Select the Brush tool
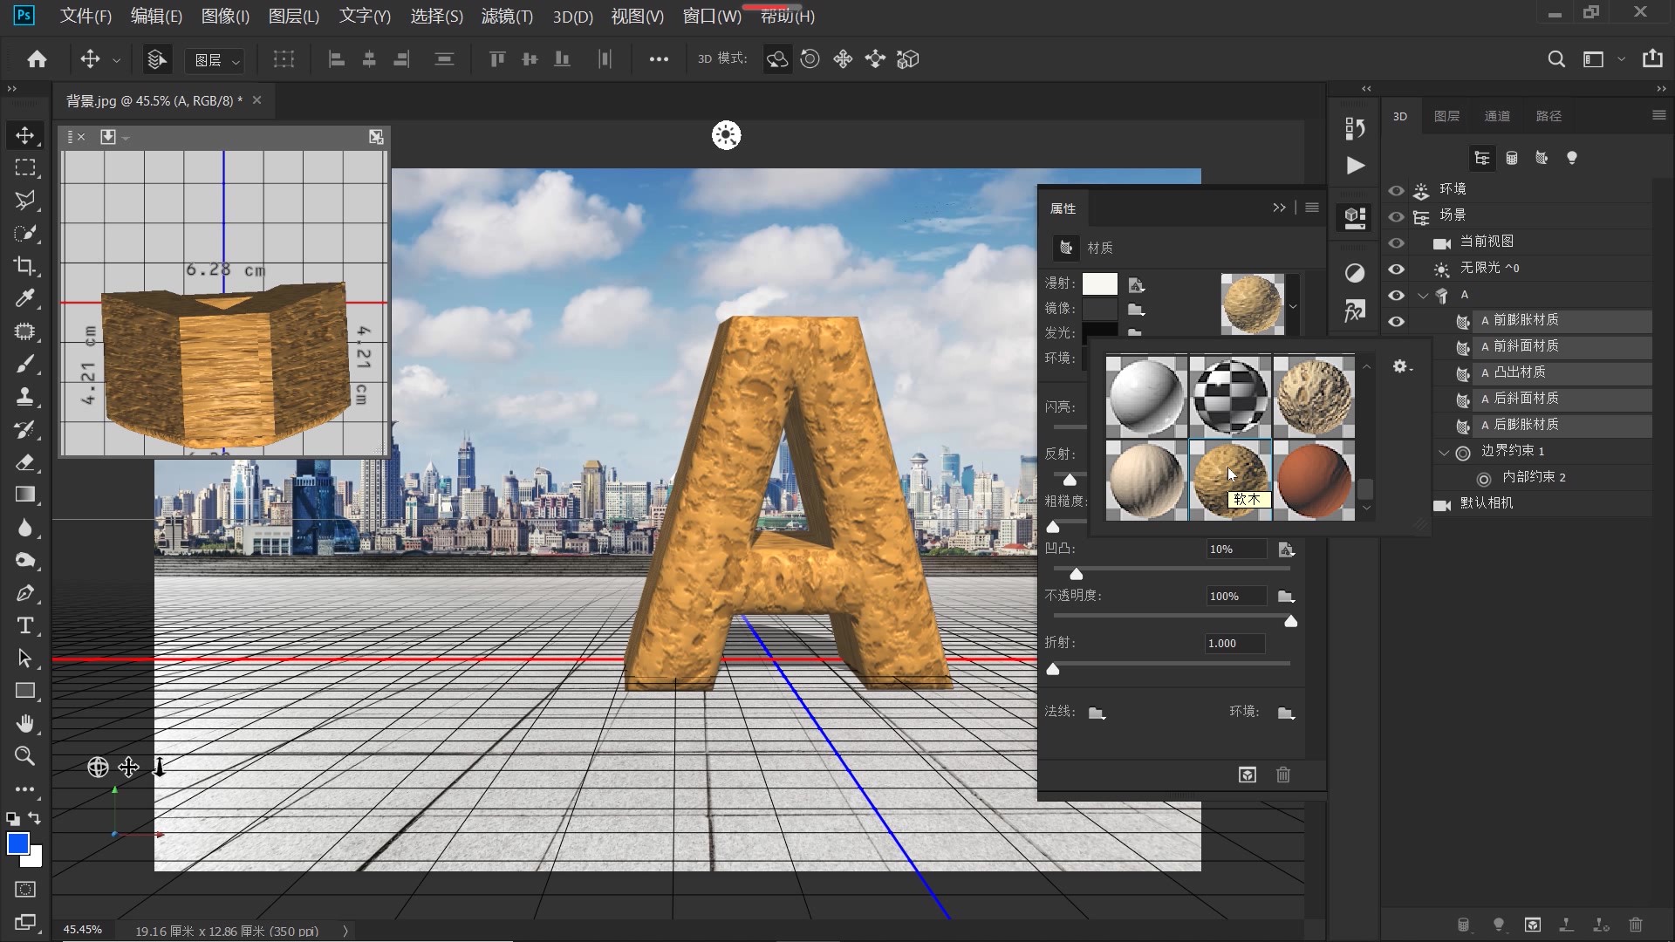The height and width of the screenshot is (942, 1675). [24, 364]
